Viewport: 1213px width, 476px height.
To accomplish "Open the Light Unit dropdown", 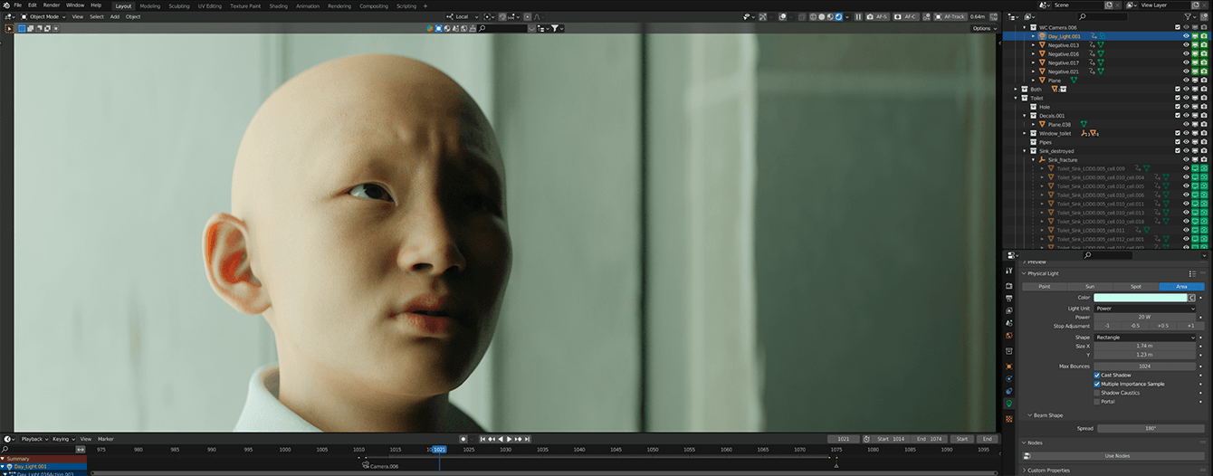I will (x=1145, y=309).
